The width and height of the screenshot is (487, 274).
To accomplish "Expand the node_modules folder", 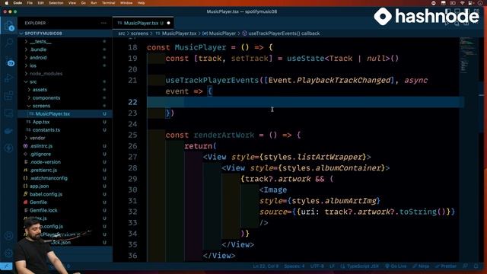I will point(65,74).
